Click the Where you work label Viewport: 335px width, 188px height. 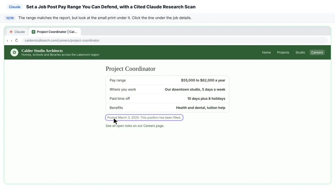tap(123, 90)
